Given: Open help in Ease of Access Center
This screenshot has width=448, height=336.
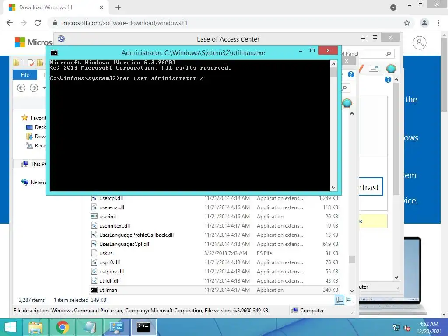Looking at the screenshot, I should [388, 80].
